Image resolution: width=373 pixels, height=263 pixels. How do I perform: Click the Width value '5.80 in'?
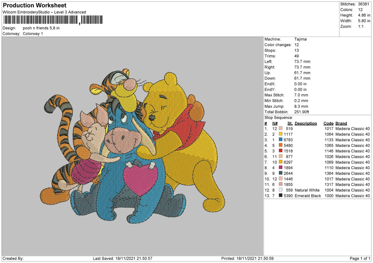(364, 21)
